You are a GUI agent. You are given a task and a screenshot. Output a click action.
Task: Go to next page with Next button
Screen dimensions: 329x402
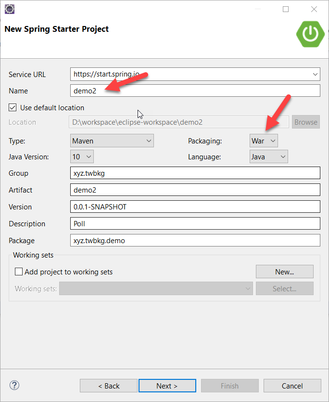(x=167, y=386)
